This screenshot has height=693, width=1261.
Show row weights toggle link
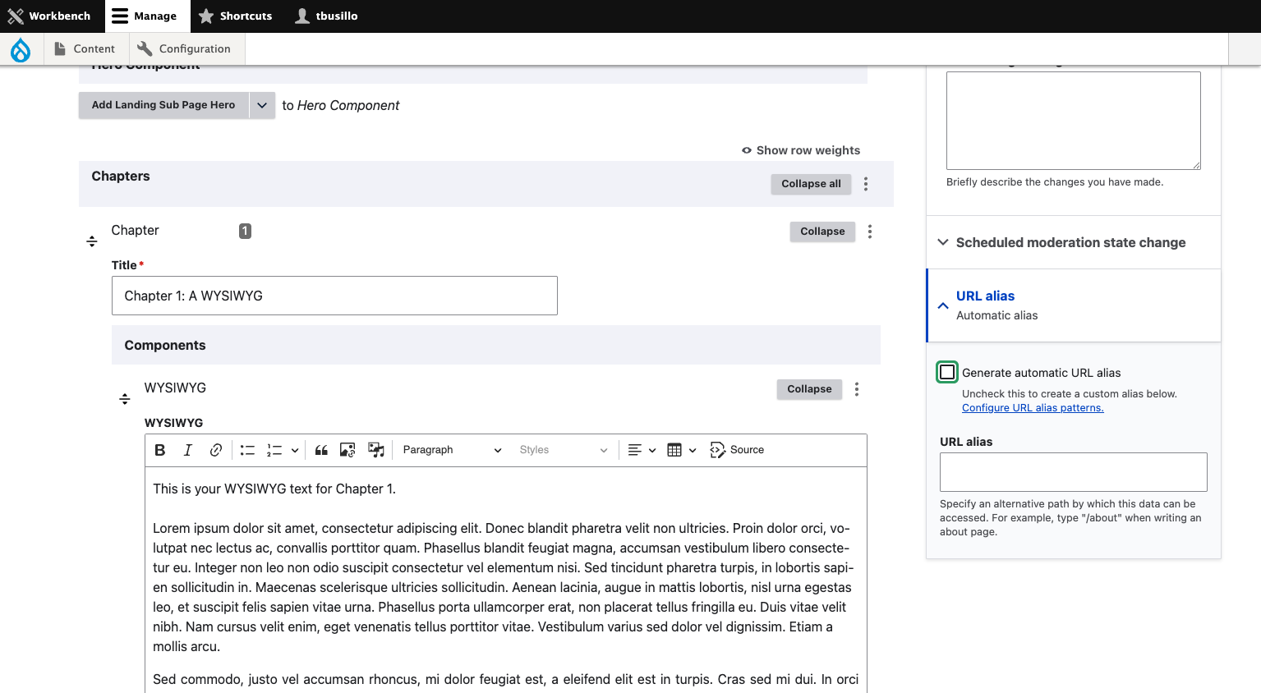(x=801, y=150)
